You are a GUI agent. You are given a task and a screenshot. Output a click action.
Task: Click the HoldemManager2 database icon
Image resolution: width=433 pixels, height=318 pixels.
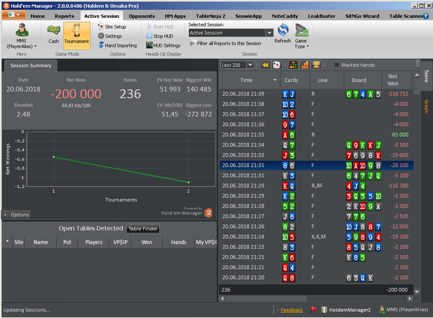[x=324, y=310]
